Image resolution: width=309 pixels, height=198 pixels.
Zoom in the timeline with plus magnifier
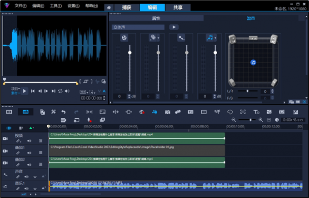click(x=260, y=120)
